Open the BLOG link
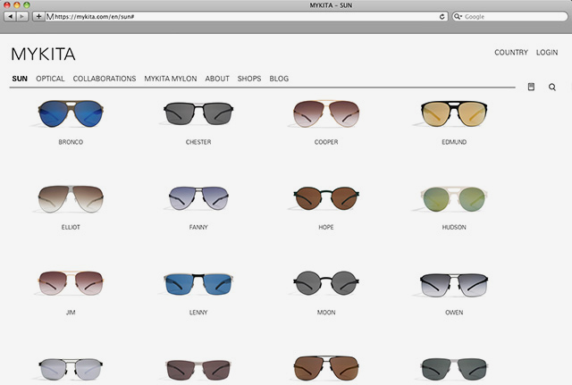 [x=279, y=79]
